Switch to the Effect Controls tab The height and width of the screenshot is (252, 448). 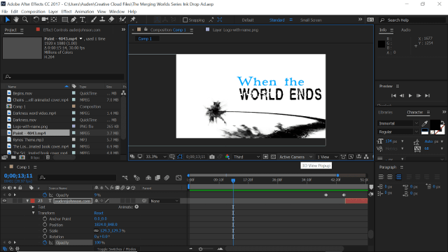pos(71,29)
